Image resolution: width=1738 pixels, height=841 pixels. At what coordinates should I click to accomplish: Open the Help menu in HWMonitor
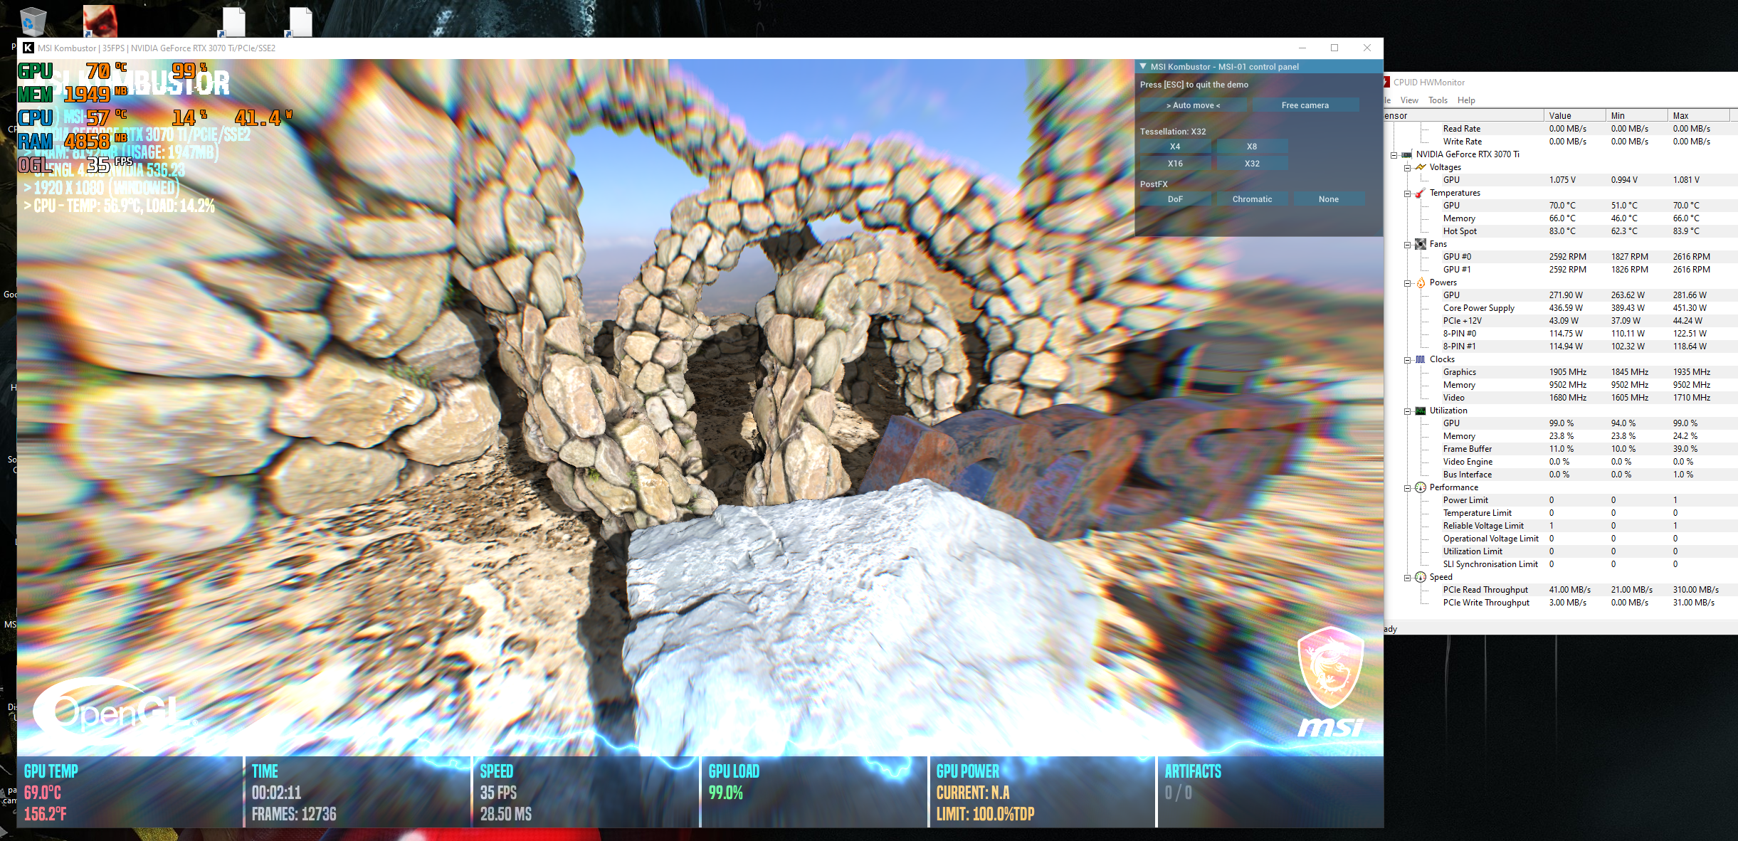tap(1466, 100)
